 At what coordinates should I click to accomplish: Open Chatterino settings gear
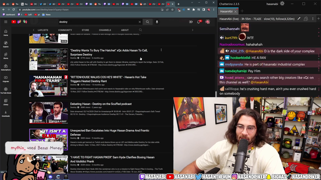click(282, 3)
